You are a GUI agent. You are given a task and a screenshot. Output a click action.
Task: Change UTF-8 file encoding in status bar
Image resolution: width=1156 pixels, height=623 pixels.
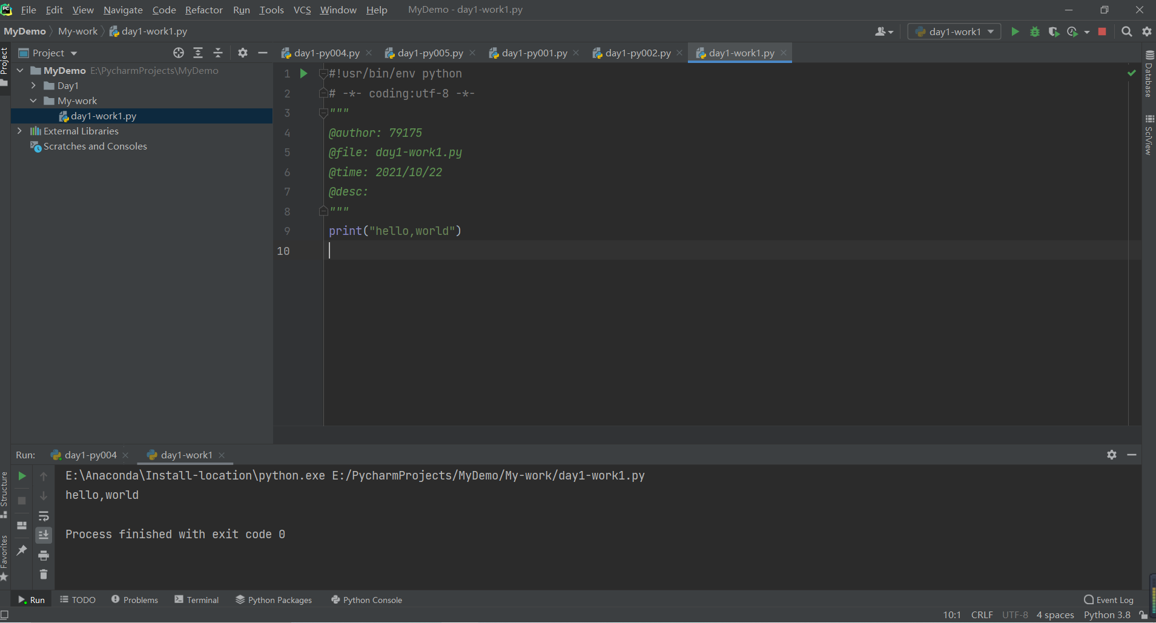tap(1015, 615)
